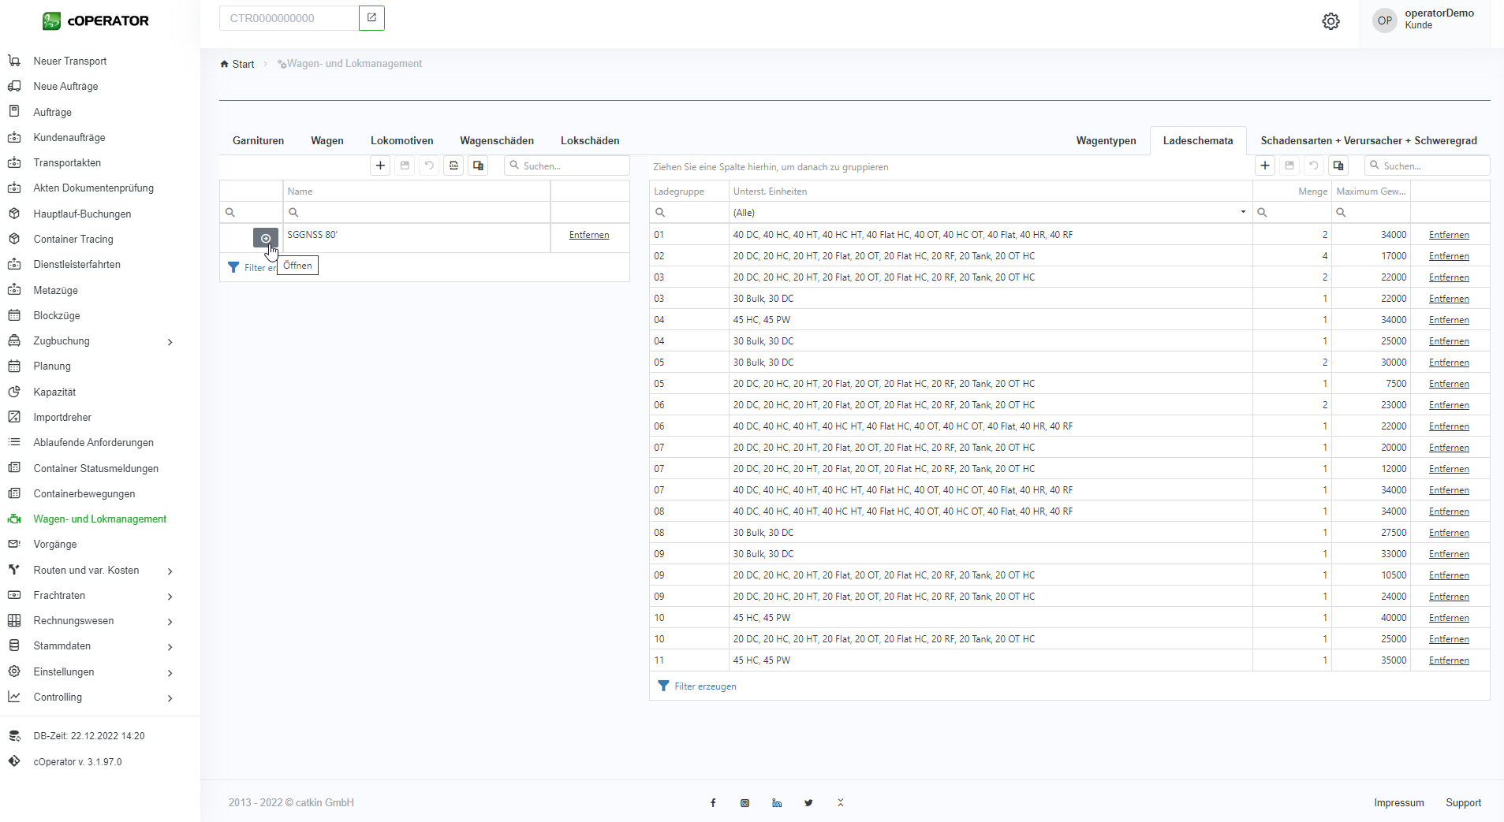Open the SGGNSS 80' row with the arrow button
The width and height of the screenshot is (1504, 822).
coord(266,238)
